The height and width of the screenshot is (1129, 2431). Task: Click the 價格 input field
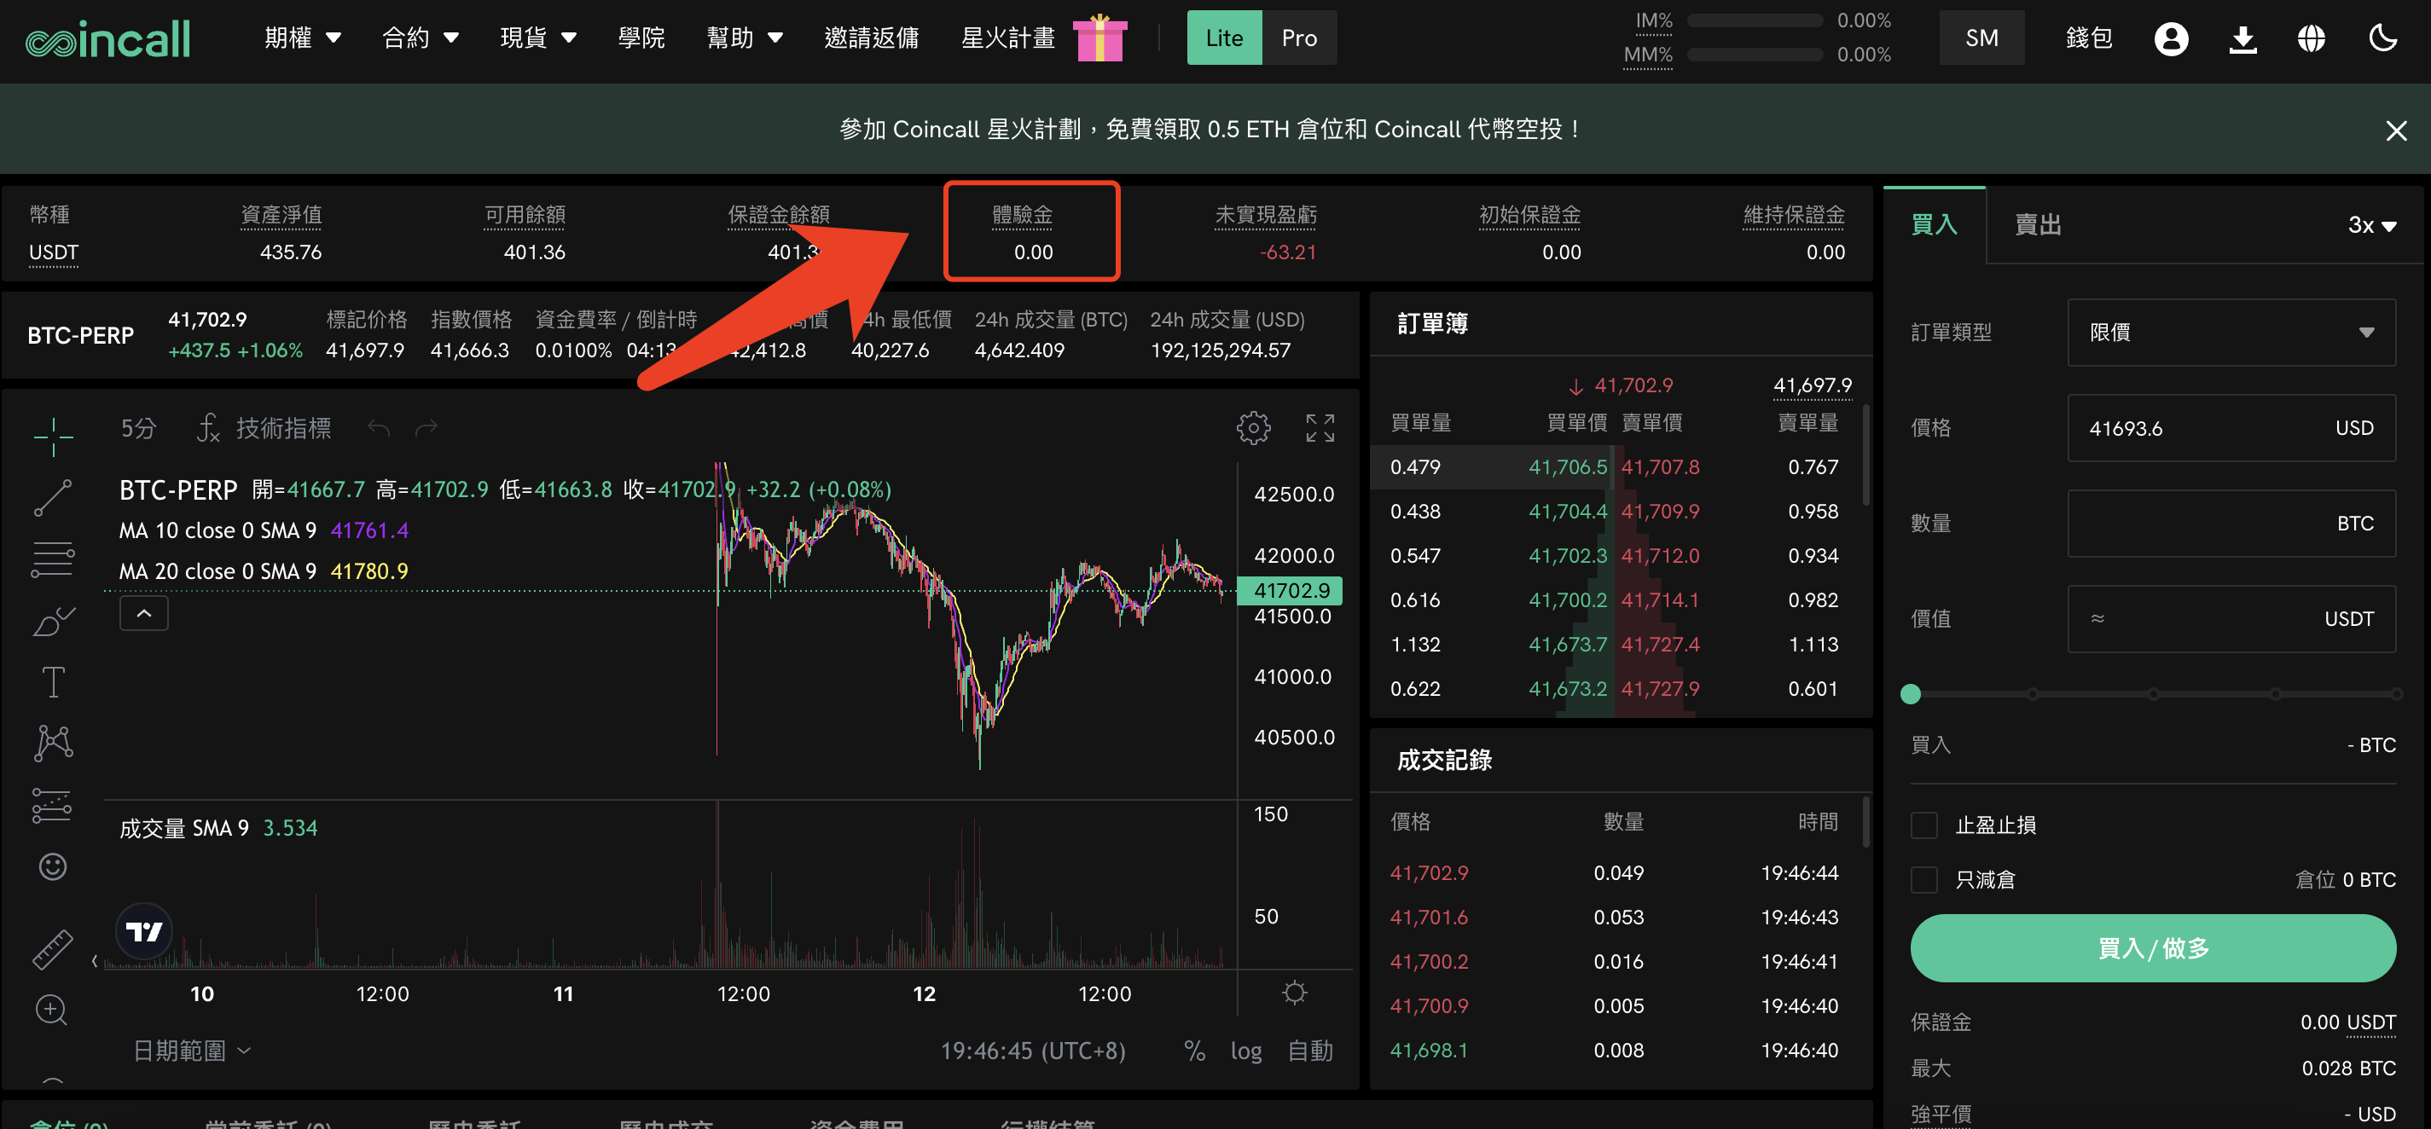(2231, 428)
